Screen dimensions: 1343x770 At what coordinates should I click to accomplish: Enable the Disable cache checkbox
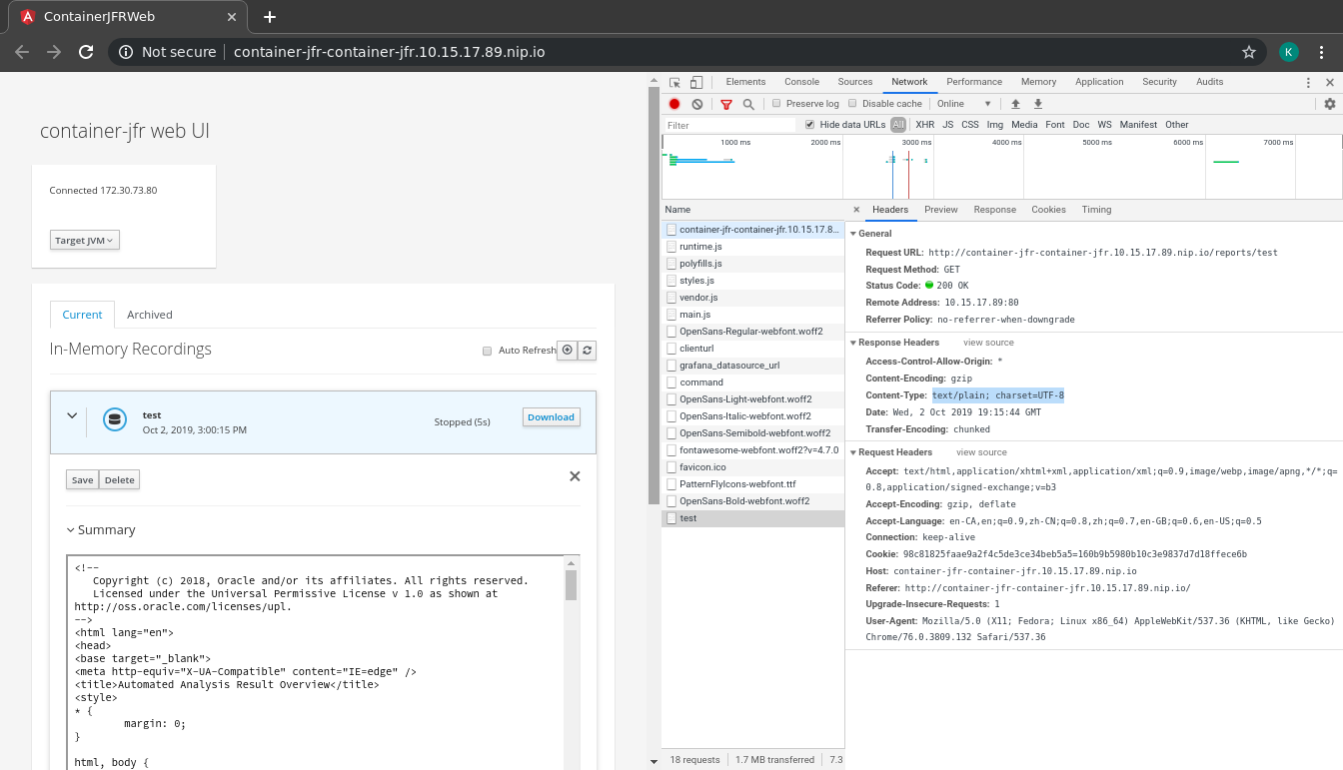(x=852, y=104)
